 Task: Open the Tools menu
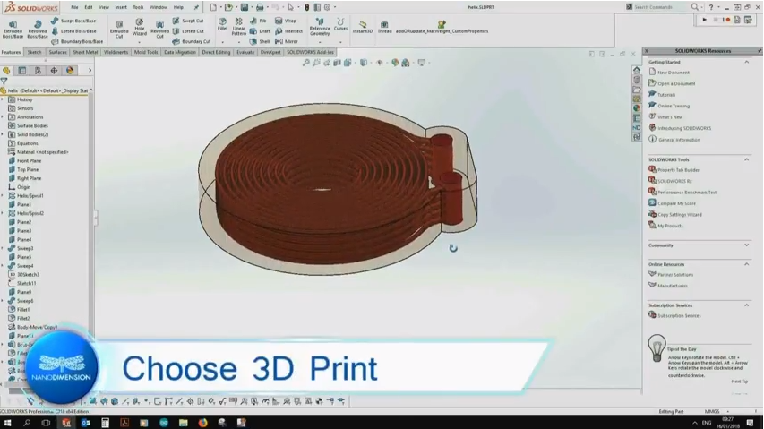(x=138, y=7)
